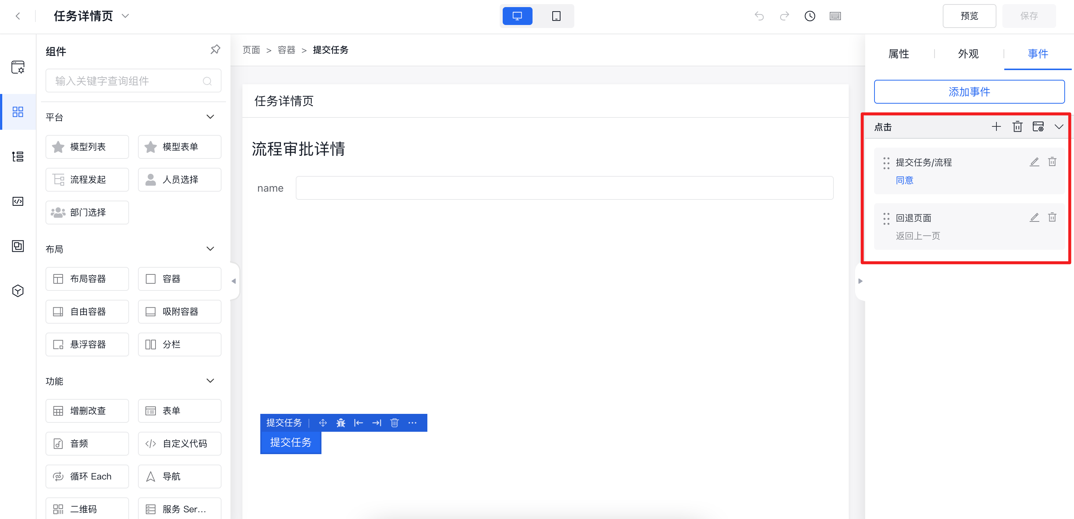Select the 模型列表 component
This screenshot has height=519, width=1074.
click(87, 147)
